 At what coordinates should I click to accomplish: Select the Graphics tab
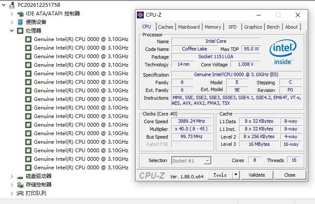click(253, 27)
